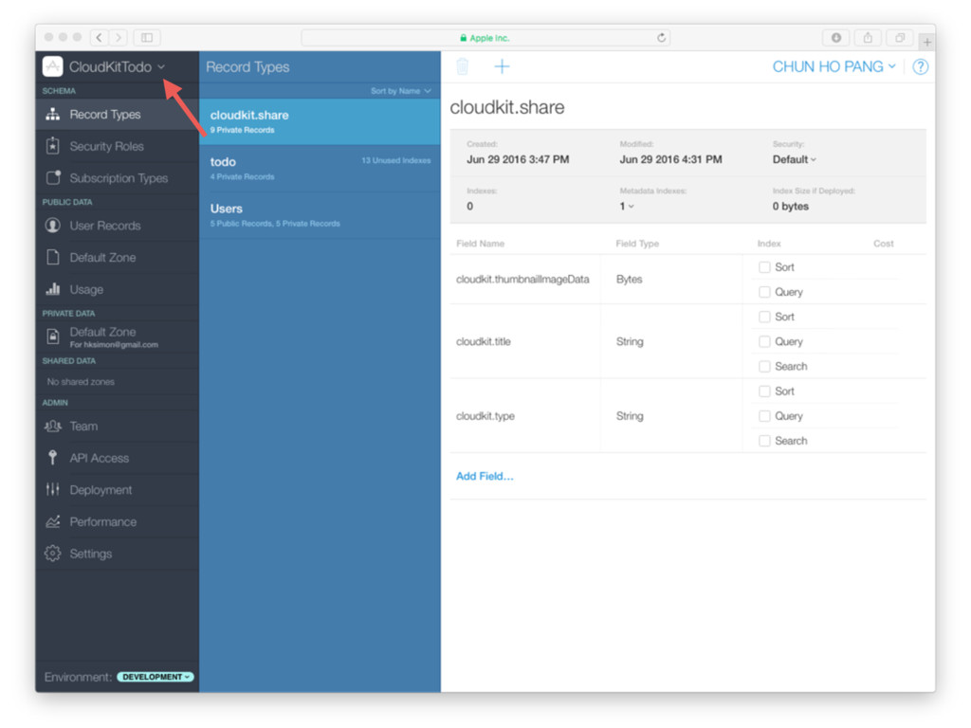Click the Team people icon

[x=53, y=426]
